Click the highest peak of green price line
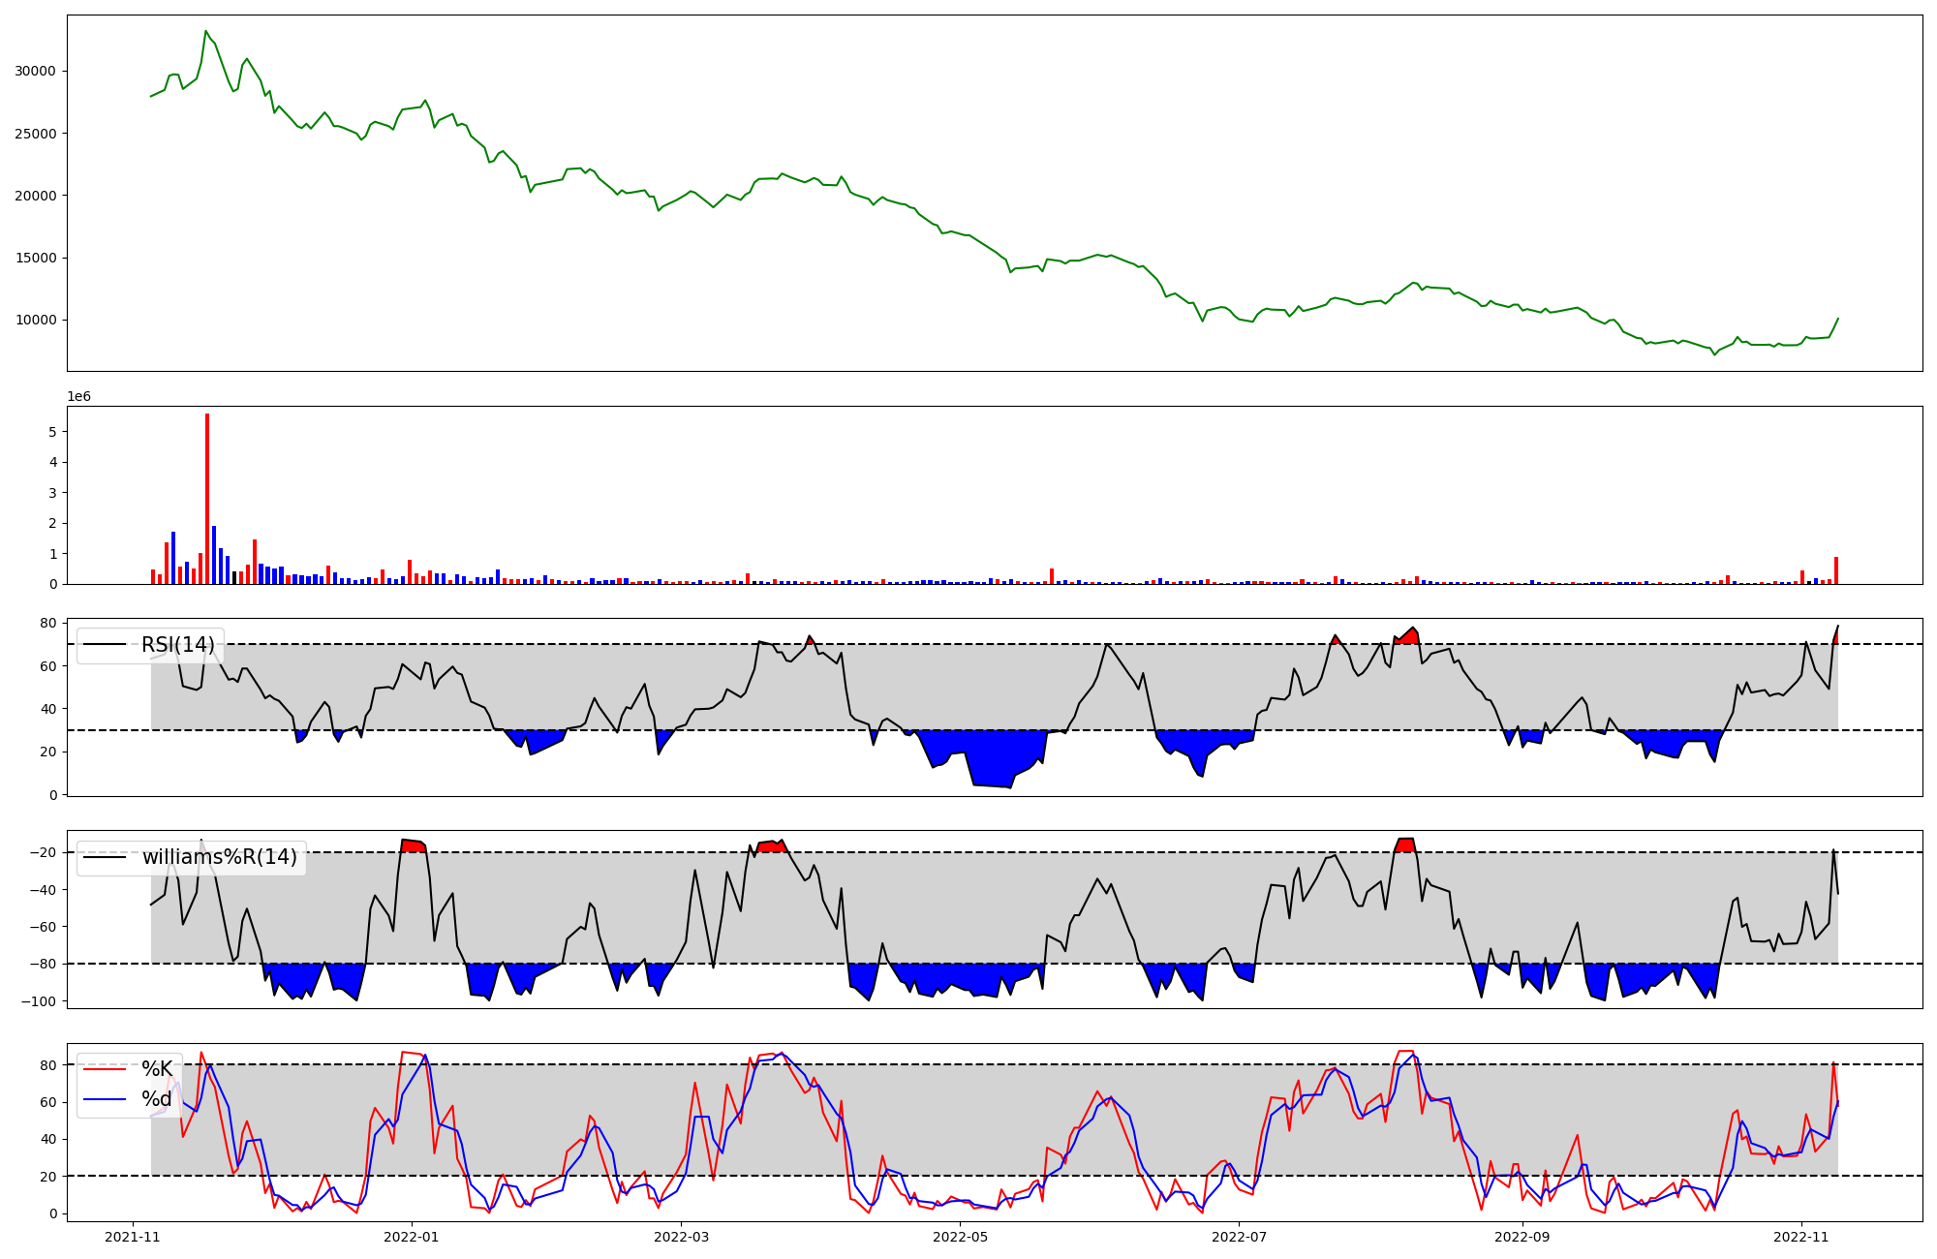The height and width of the screenshot is (1259, 1937). 206,31
